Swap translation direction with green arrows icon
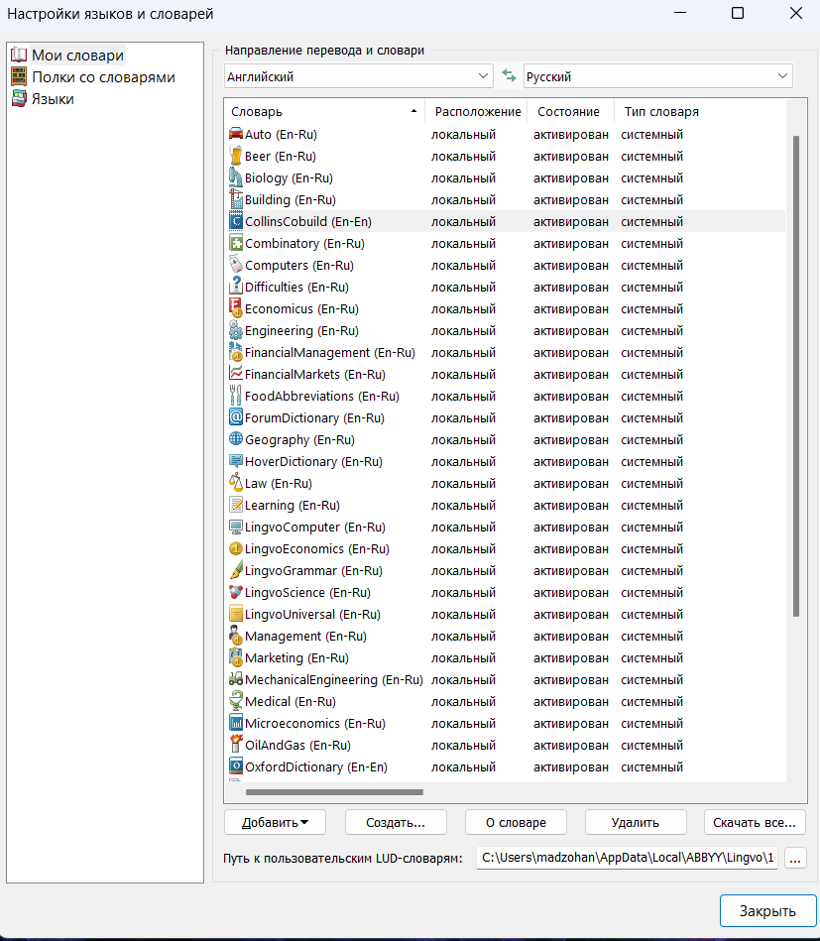Viewport: 820px width, 941px height. 509,76
